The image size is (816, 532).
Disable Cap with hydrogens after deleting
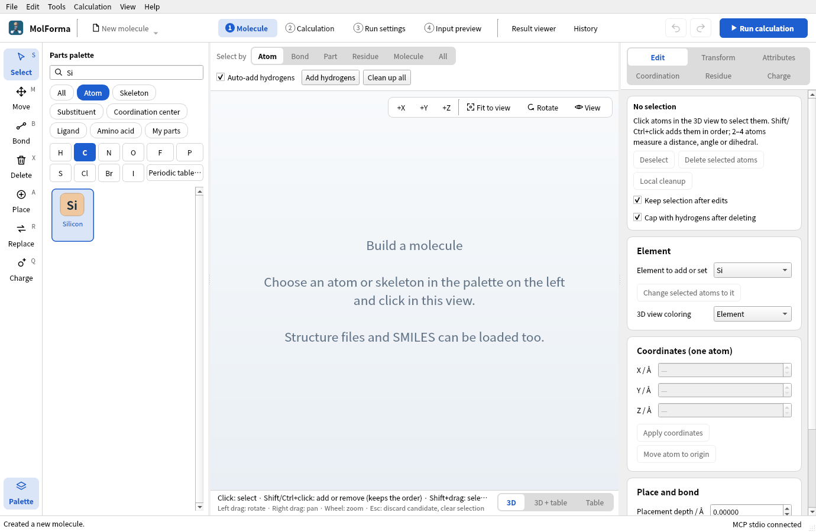coord(637,217)
